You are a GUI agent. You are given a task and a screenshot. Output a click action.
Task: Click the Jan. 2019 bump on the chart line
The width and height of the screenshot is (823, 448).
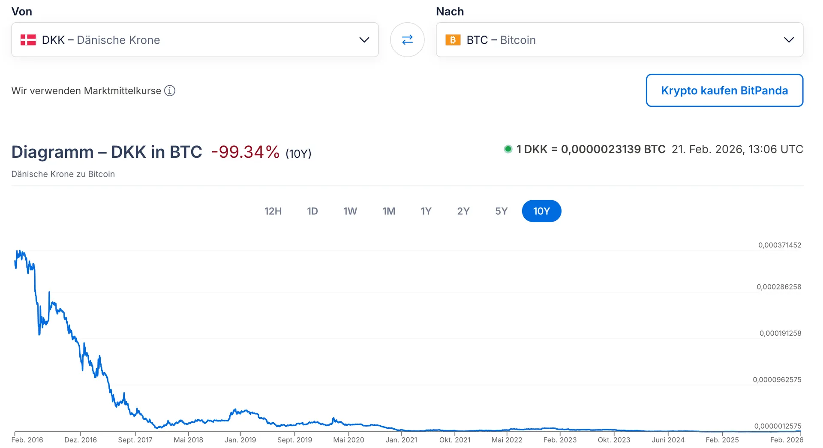[240, 412]
